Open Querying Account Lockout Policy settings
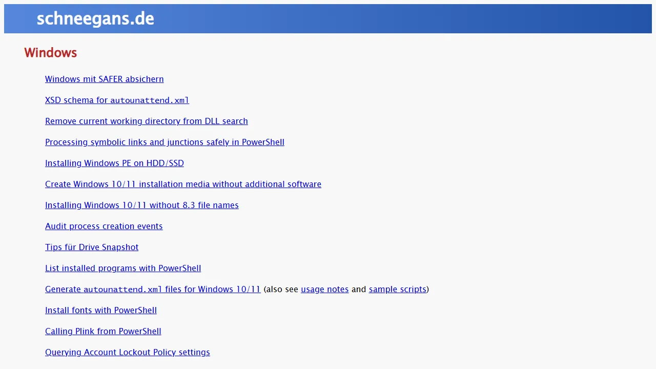 127,352
